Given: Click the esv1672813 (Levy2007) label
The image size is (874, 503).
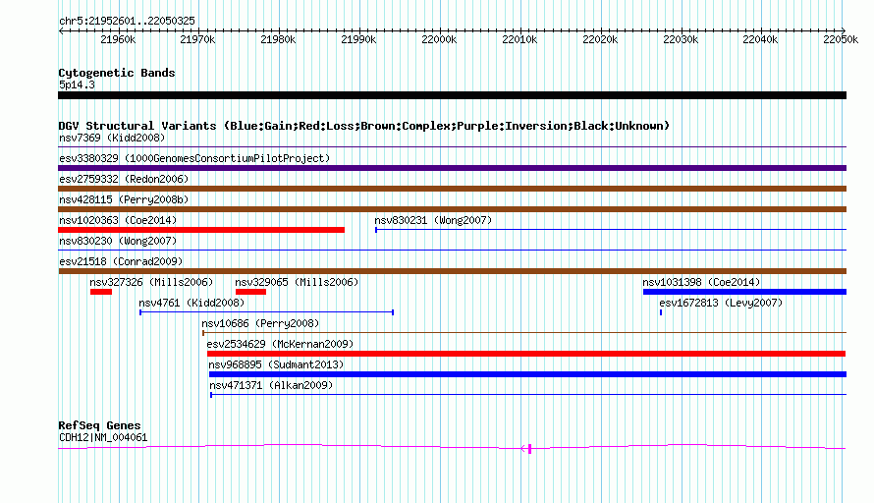Looking at the screenshot, I should coord(721,303).
